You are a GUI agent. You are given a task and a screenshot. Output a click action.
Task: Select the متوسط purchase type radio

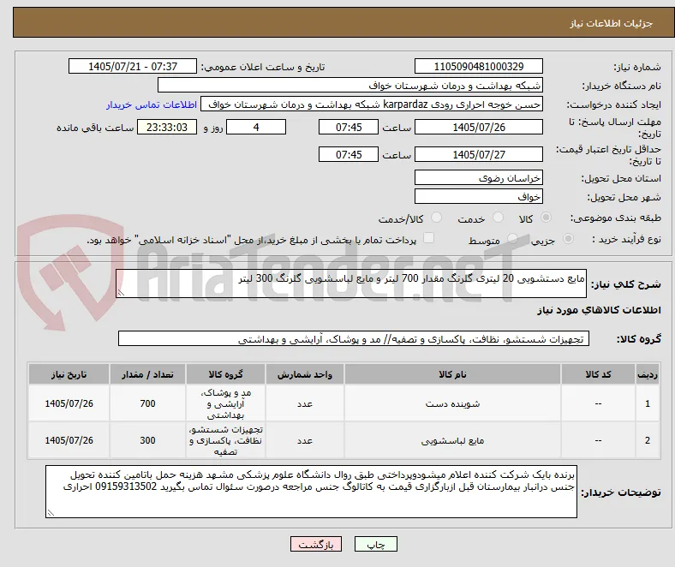512,238
